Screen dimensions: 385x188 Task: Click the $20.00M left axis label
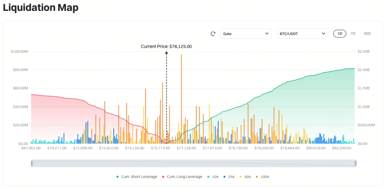point(20,125)
